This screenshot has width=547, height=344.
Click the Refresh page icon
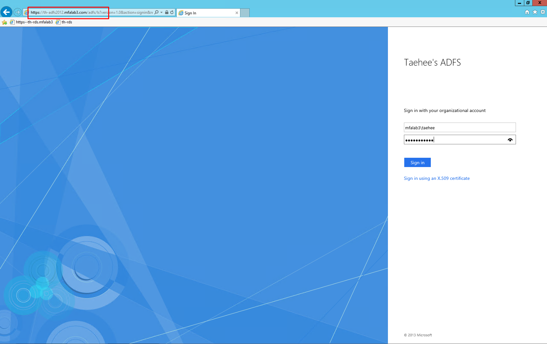[172, 12]
